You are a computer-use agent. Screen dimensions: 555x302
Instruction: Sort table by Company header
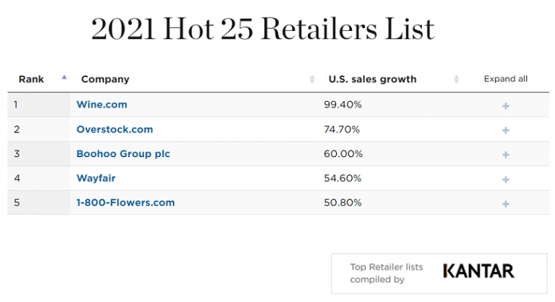click(x=105, y=79)
